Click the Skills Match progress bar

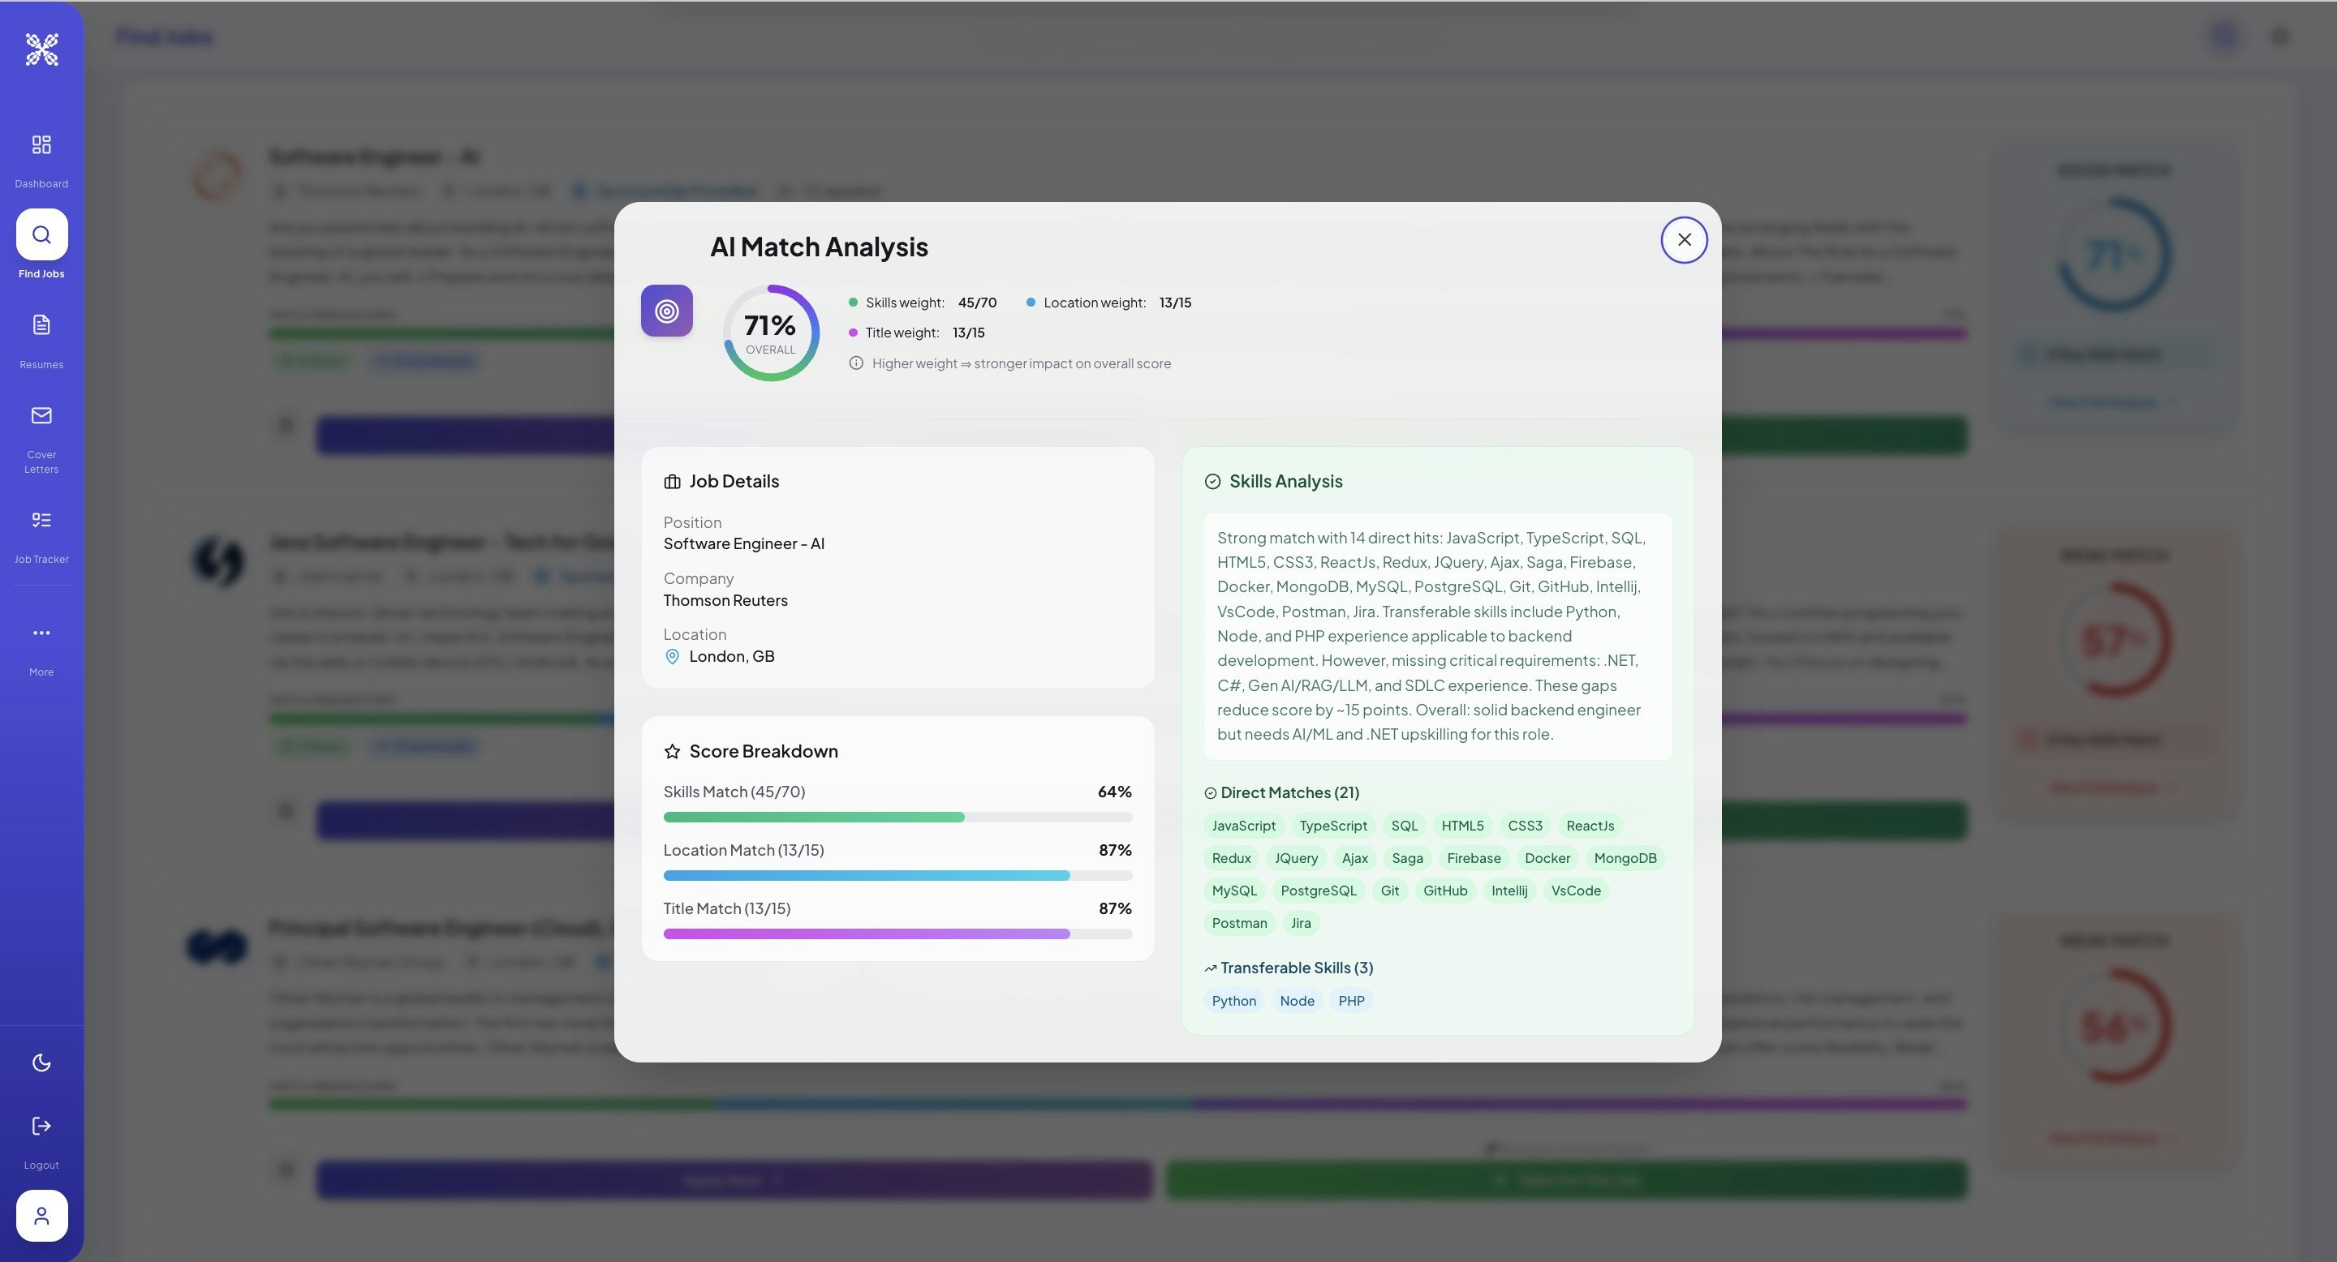coord(897,818)
